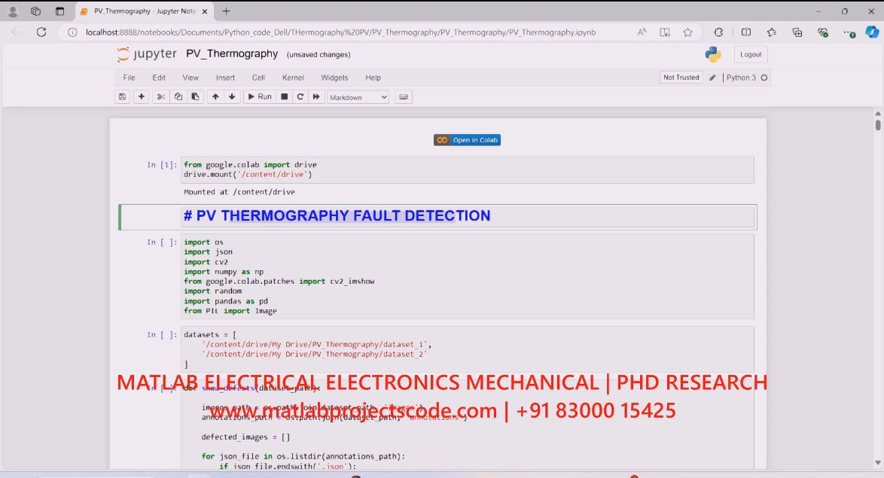Open the Cell menu
The width and height of the screenshot is (884, 478).
258,78
